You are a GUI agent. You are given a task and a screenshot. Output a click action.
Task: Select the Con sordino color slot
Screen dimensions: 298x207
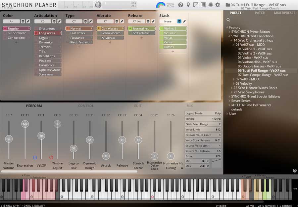(x=17, y=38)
